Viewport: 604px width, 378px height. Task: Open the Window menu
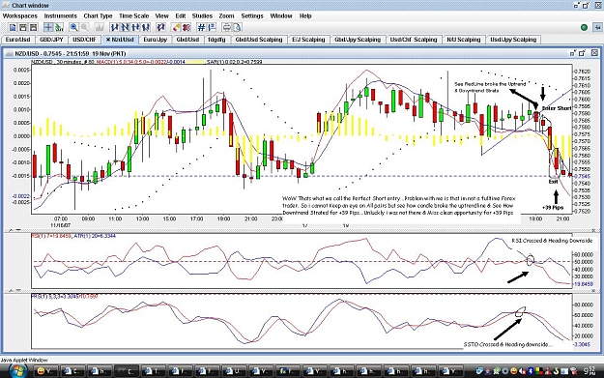(281, 15)
